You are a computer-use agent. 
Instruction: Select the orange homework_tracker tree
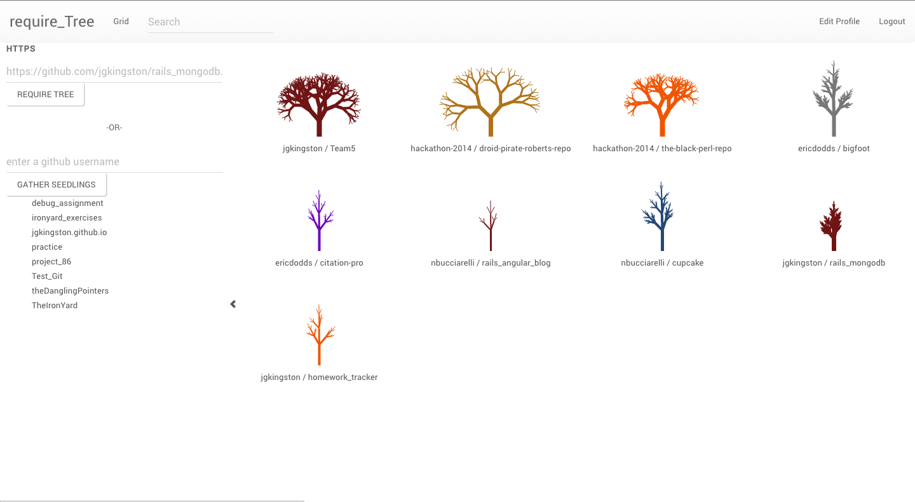(x=319, y=335)
